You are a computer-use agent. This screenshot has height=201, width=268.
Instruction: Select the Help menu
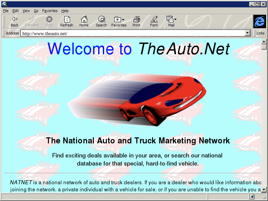[x=65, y=11]
